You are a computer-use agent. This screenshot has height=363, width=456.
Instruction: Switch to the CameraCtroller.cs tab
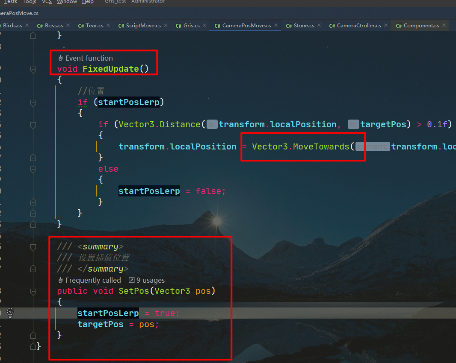(358, 26)
